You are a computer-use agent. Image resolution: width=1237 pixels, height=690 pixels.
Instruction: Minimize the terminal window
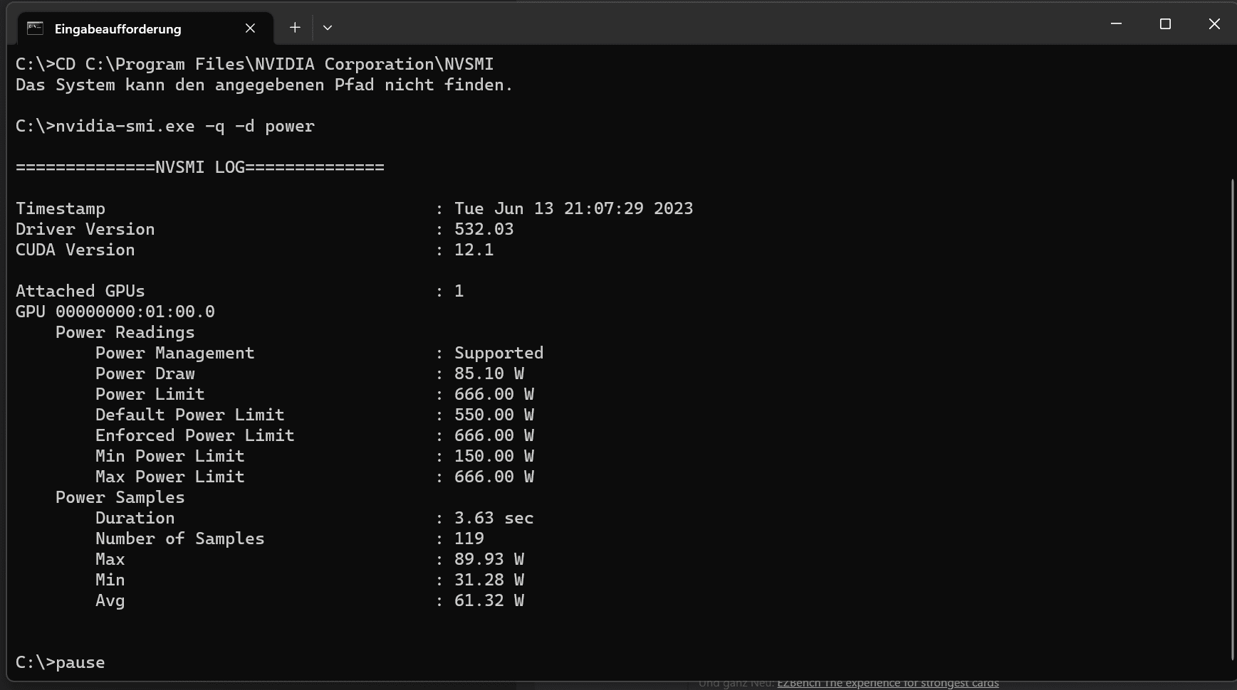tap(1116, 24)
